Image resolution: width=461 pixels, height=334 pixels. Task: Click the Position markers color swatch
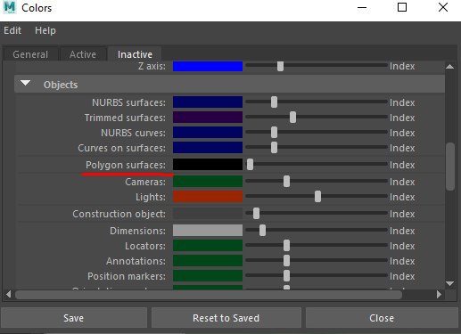tap(208, 276)
